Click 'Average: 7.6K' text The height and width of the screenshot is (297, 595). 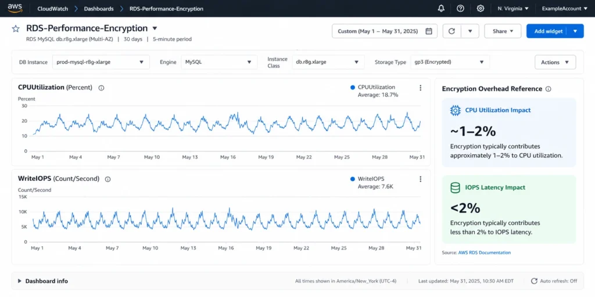point(375,186)
